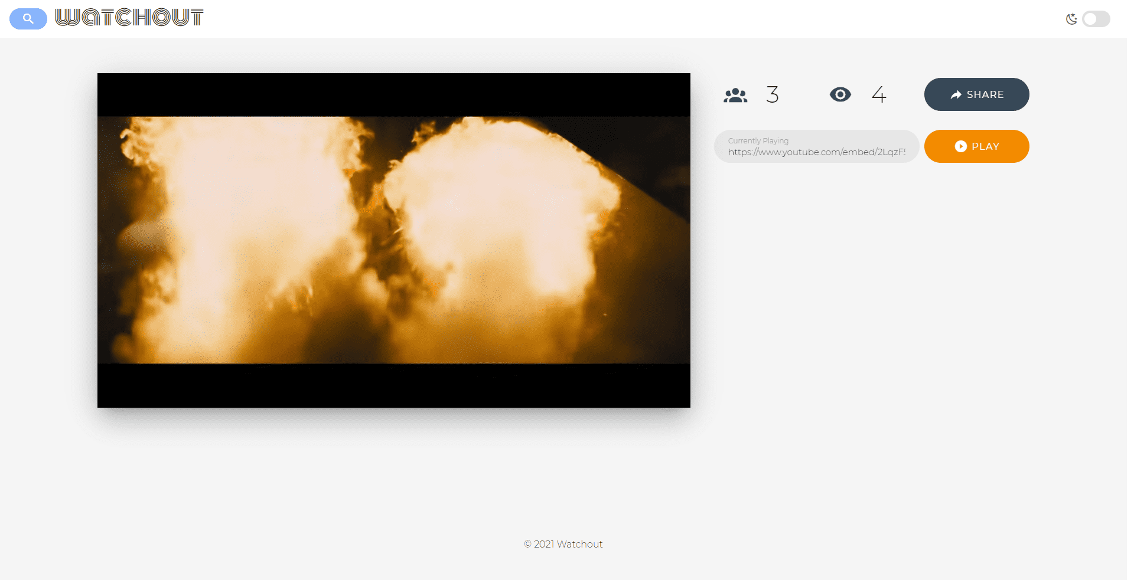Image resolution: width=1134 pixels, height=580 pixels.
Task: Click the blue search button
Action: click(x=28, y=19)
